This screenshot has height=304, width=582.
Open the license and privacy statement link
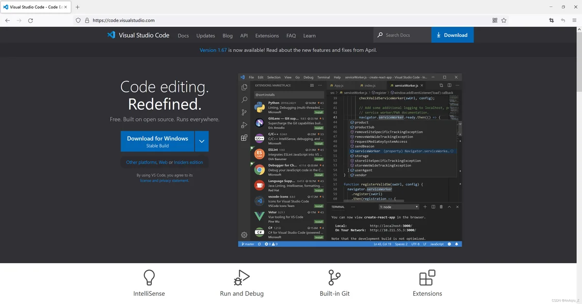coord(164,181)
